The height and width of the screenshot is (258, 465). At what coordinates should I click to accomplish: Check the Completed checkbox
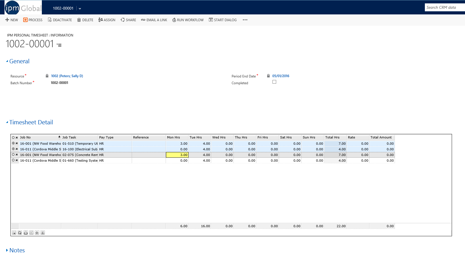coord(274,82)
